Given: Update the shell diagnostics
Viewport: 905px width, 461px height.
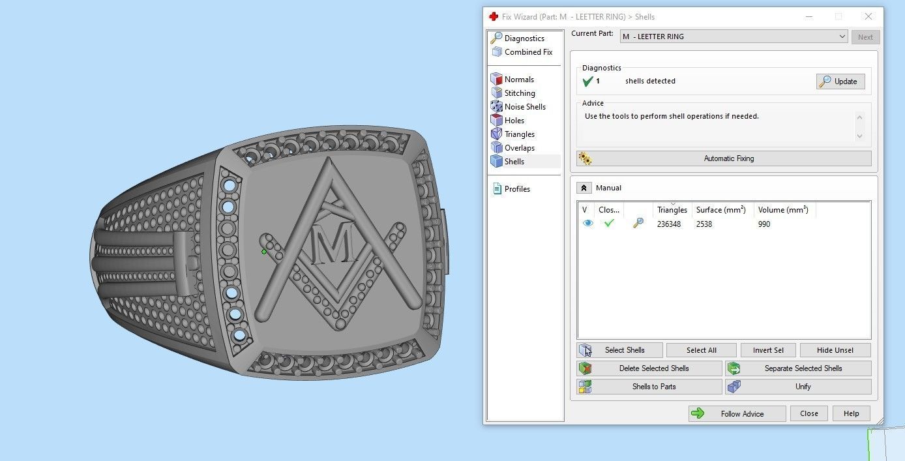Looking at the screenshot, I should [x=840, y=82].
